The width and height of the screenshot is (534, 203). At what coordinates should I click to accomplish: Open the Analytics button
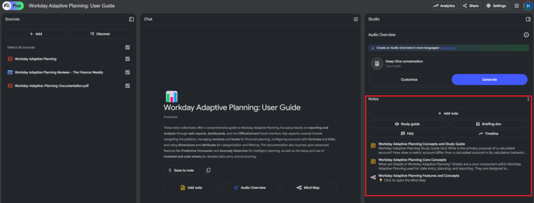tap(444, 6)
